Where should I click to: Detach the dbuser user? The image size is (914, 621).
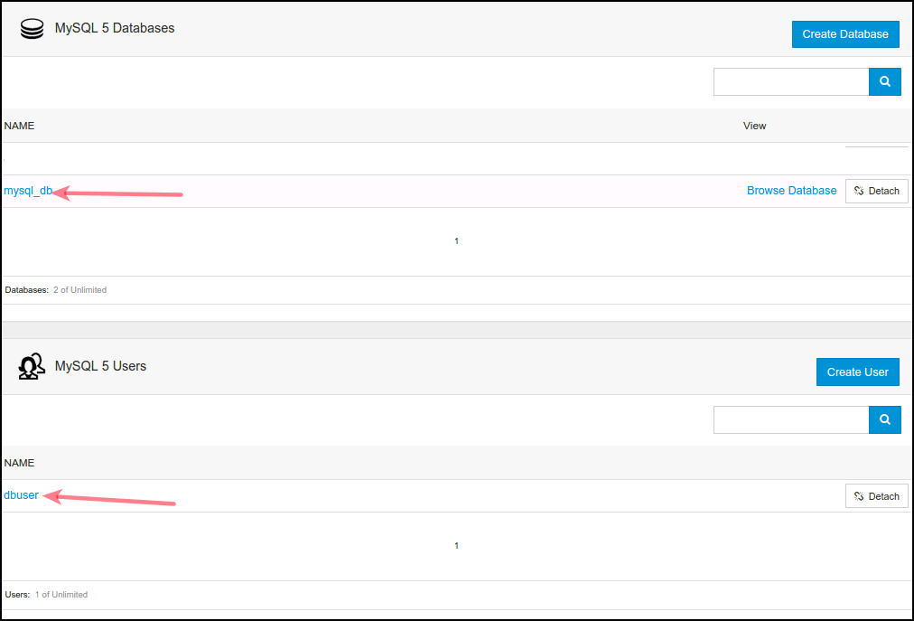click(875, 495)
